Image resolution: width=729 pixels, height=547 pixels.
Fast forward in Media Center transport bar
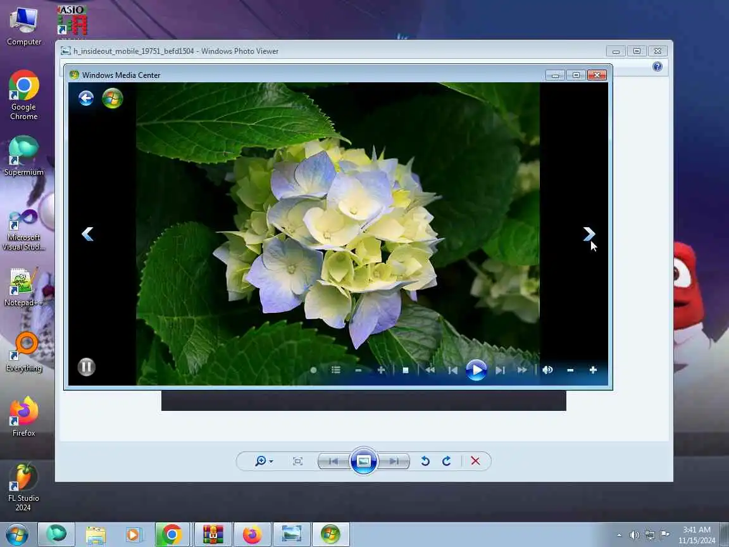point(522,370)
